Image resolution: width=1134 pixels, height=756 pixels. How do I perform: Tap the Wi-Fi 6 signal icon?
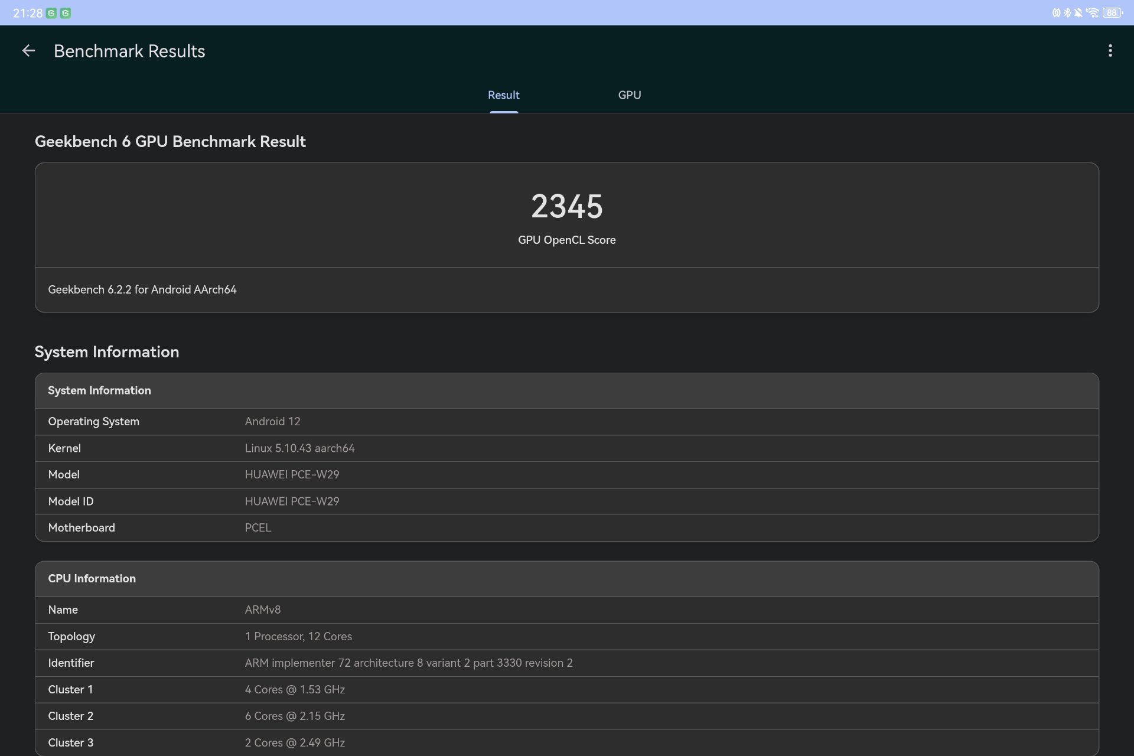point(1092,13)
